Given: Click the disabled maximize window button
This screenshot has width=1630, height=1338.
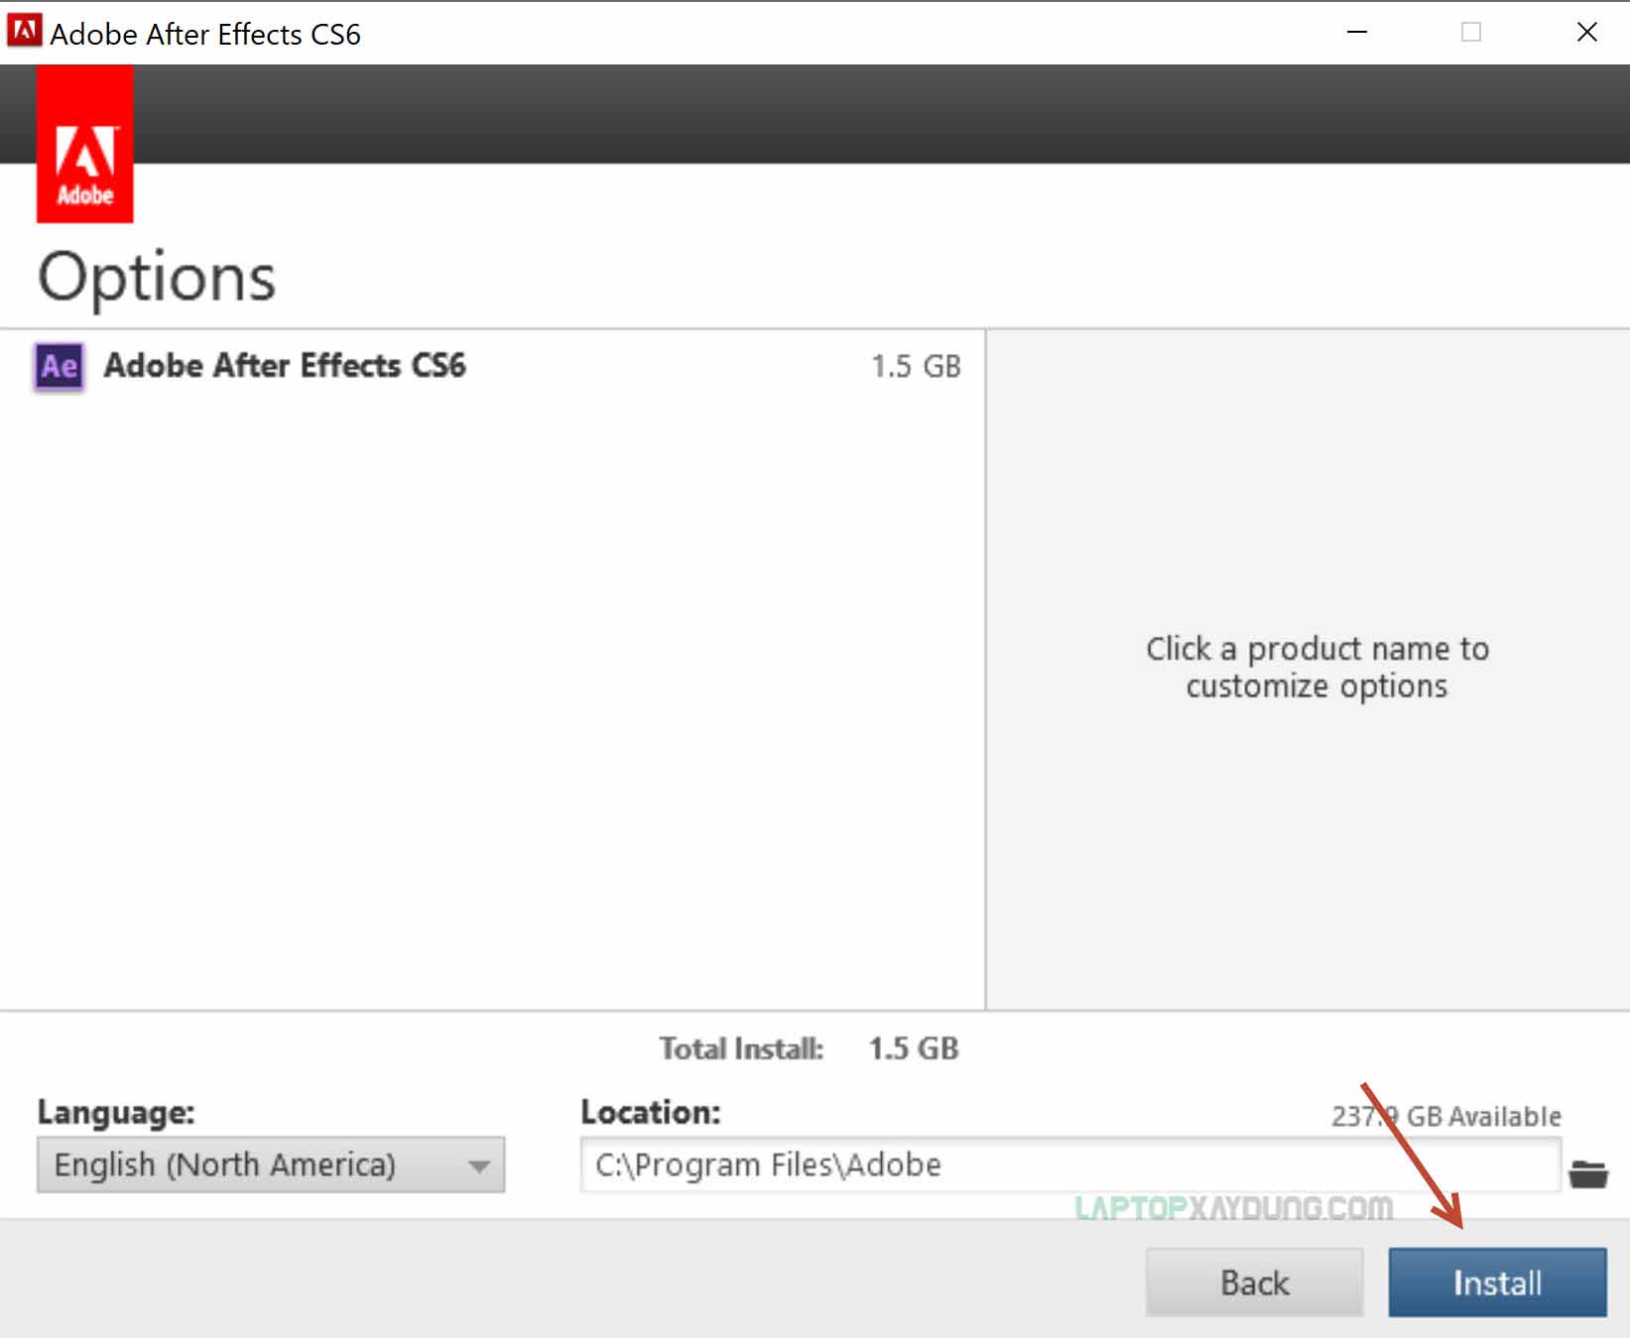Looking at the screenshot, I should [x=1471, y=33].
